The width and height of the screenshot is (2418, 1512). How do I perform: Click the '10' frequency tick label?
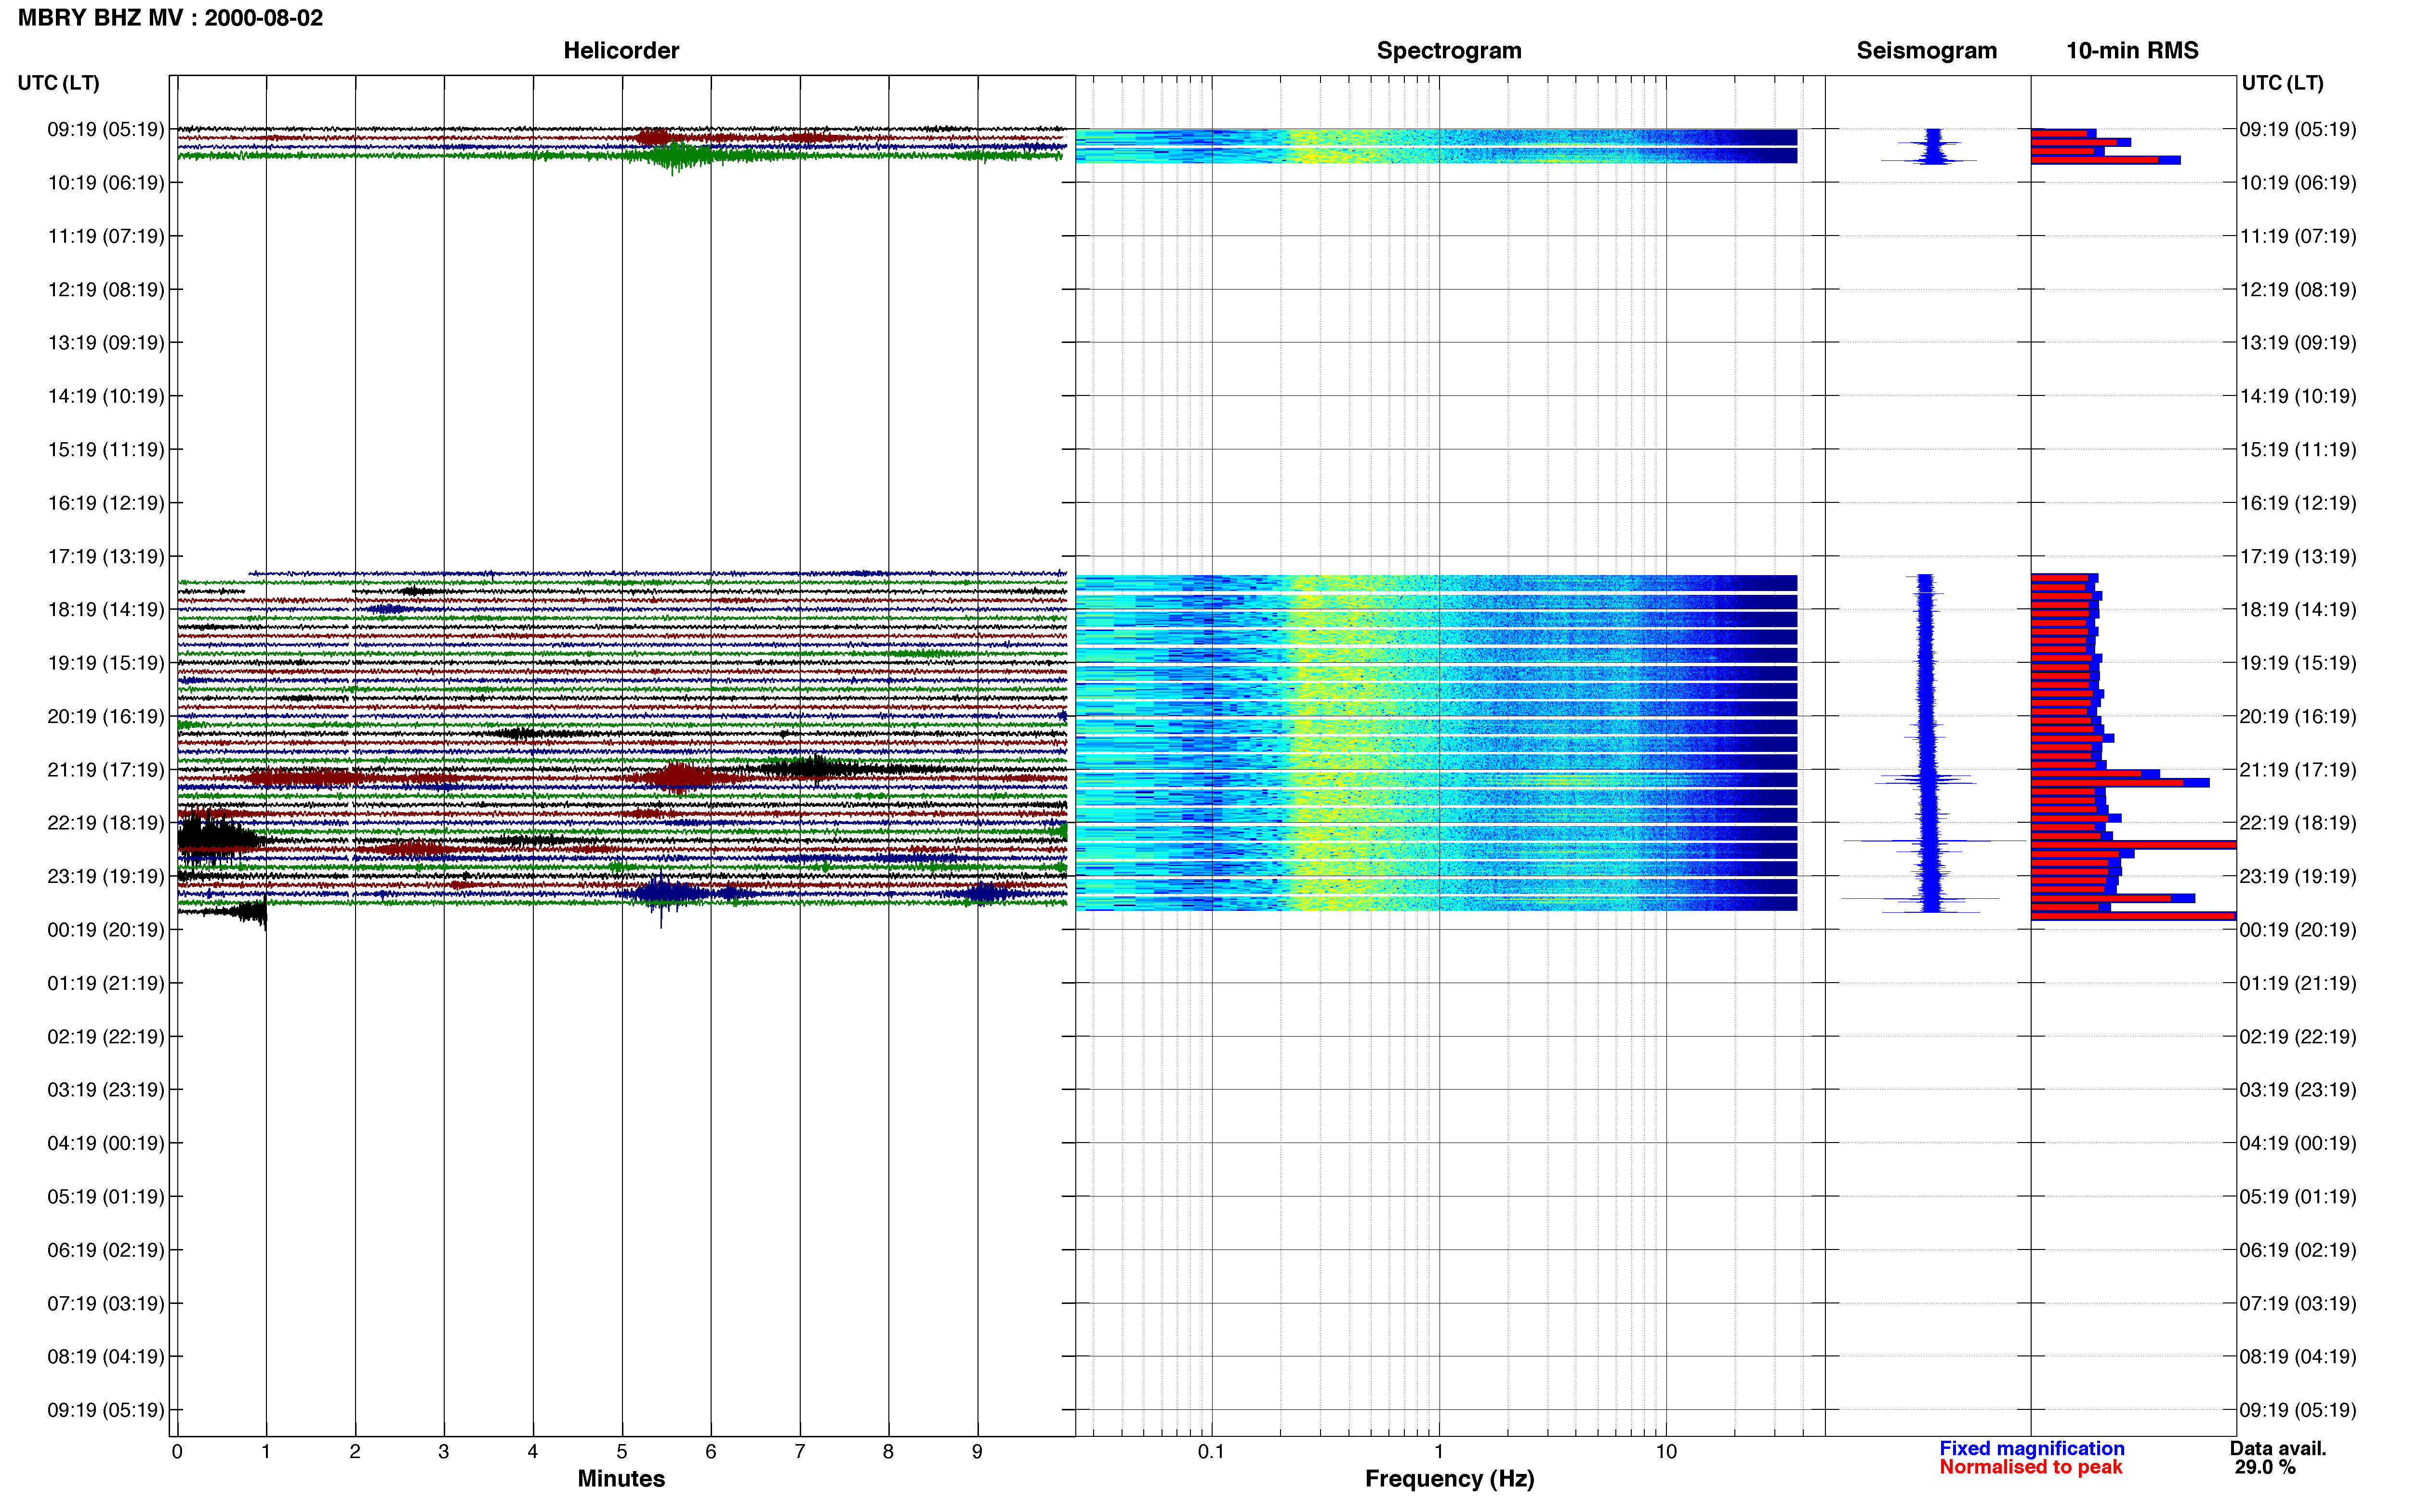click(1666, 1451)
